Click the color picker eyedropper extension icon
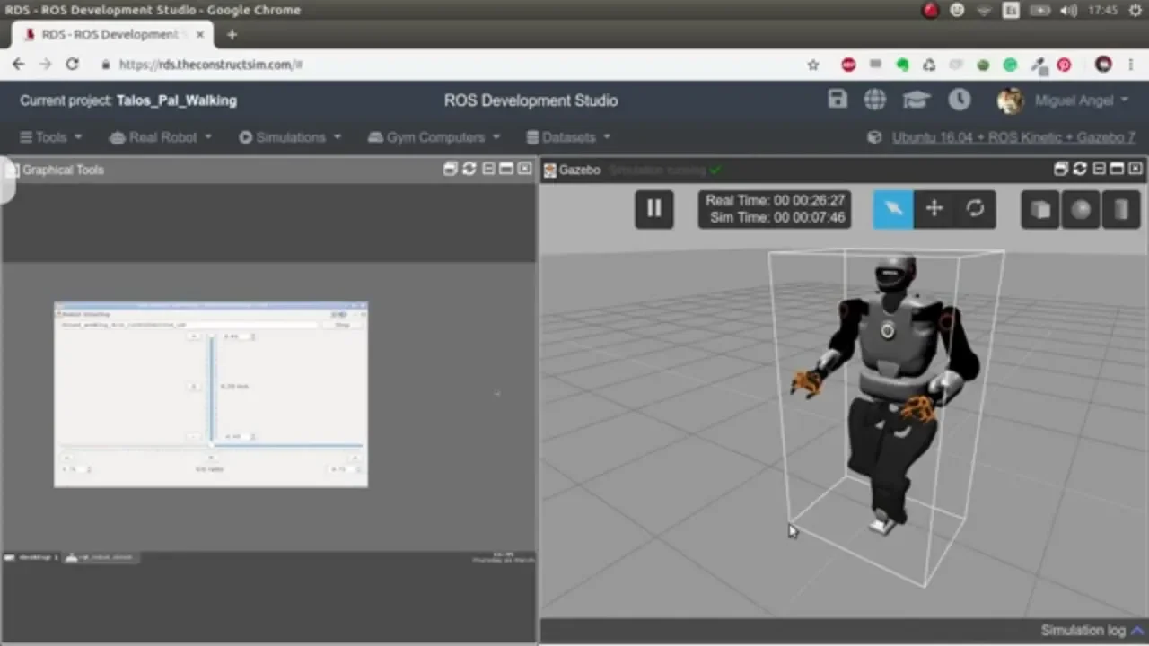This screenshot has width=1149, height=646. (1039, 65)
